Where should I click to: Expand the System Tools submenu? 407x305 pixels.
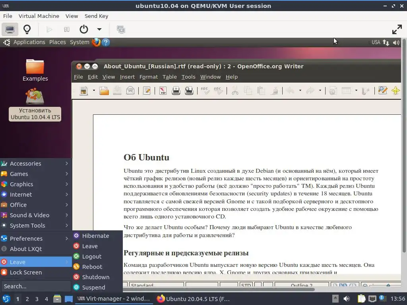point(35,226)
